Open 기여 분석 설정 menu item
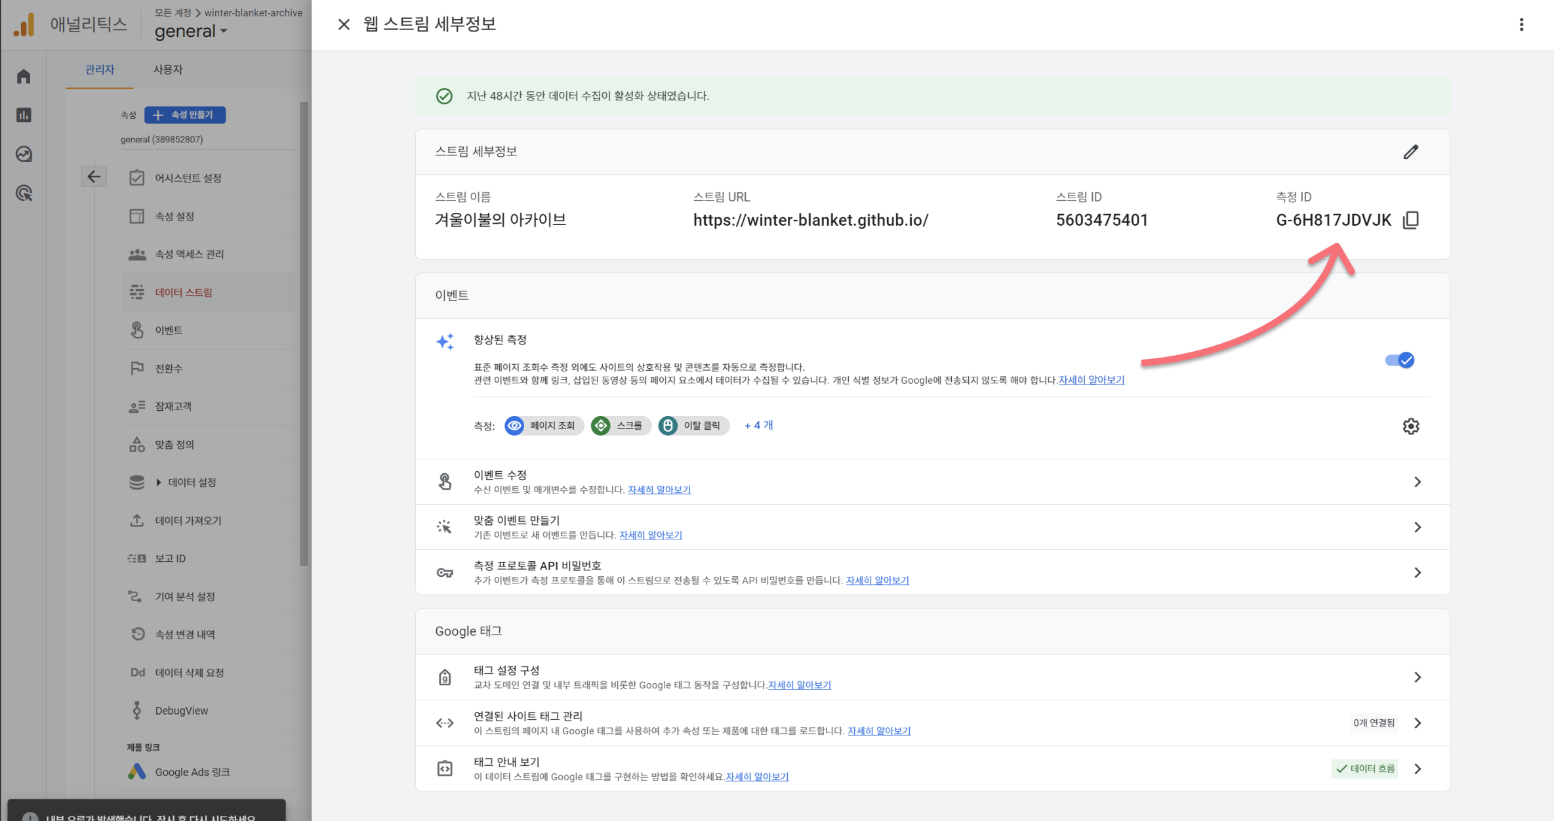Screen dimensions: 1554x821 click(x=209, y=597)
